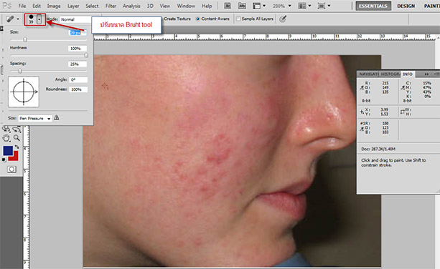The width and height of the screenshot is (440, 269).
Task: Open the Mode dropdown set to Normal
Action: pyautogui.click(x=76, y=19)
